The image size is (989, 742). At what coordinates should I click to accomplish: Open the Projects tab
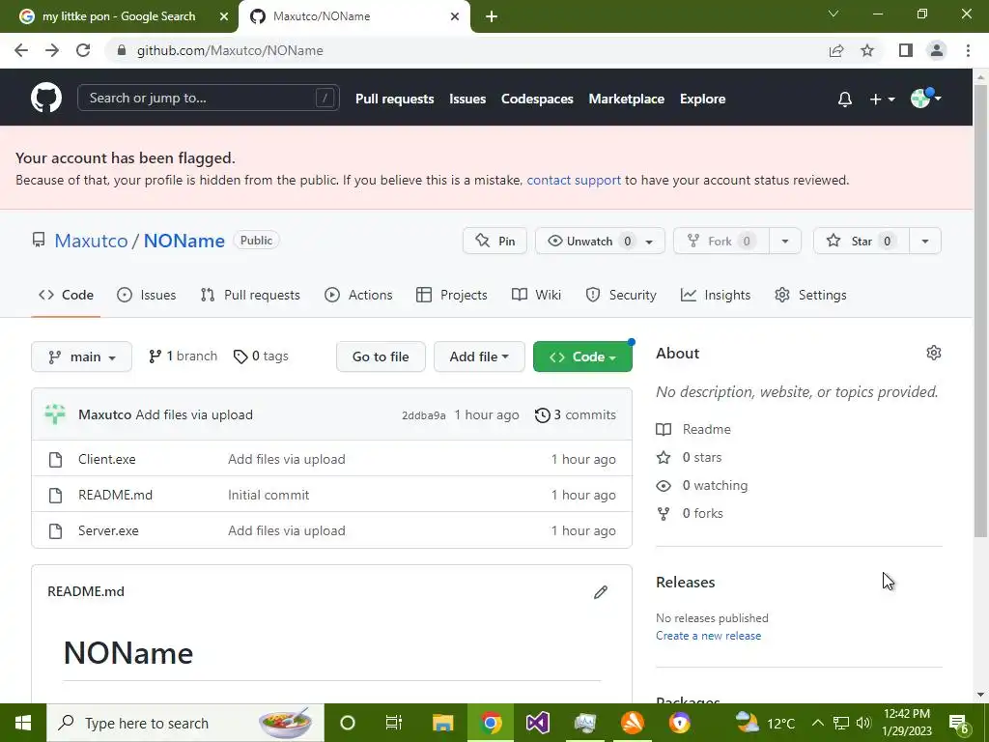tap(452, 295)
